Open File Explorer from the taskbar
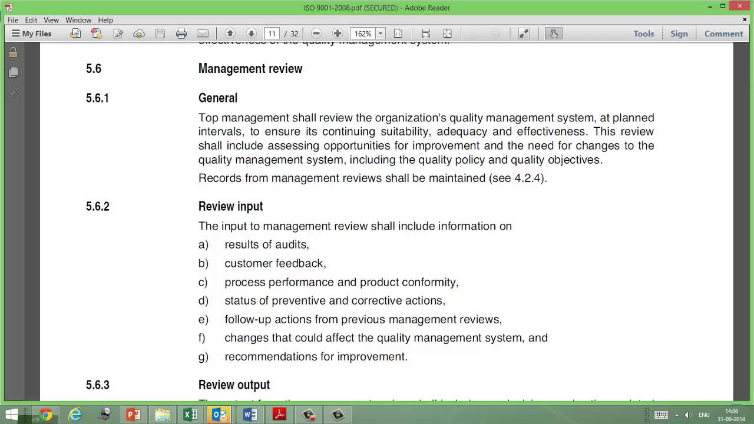The height and width of the screenshot is (424, 754). (163, 415)
